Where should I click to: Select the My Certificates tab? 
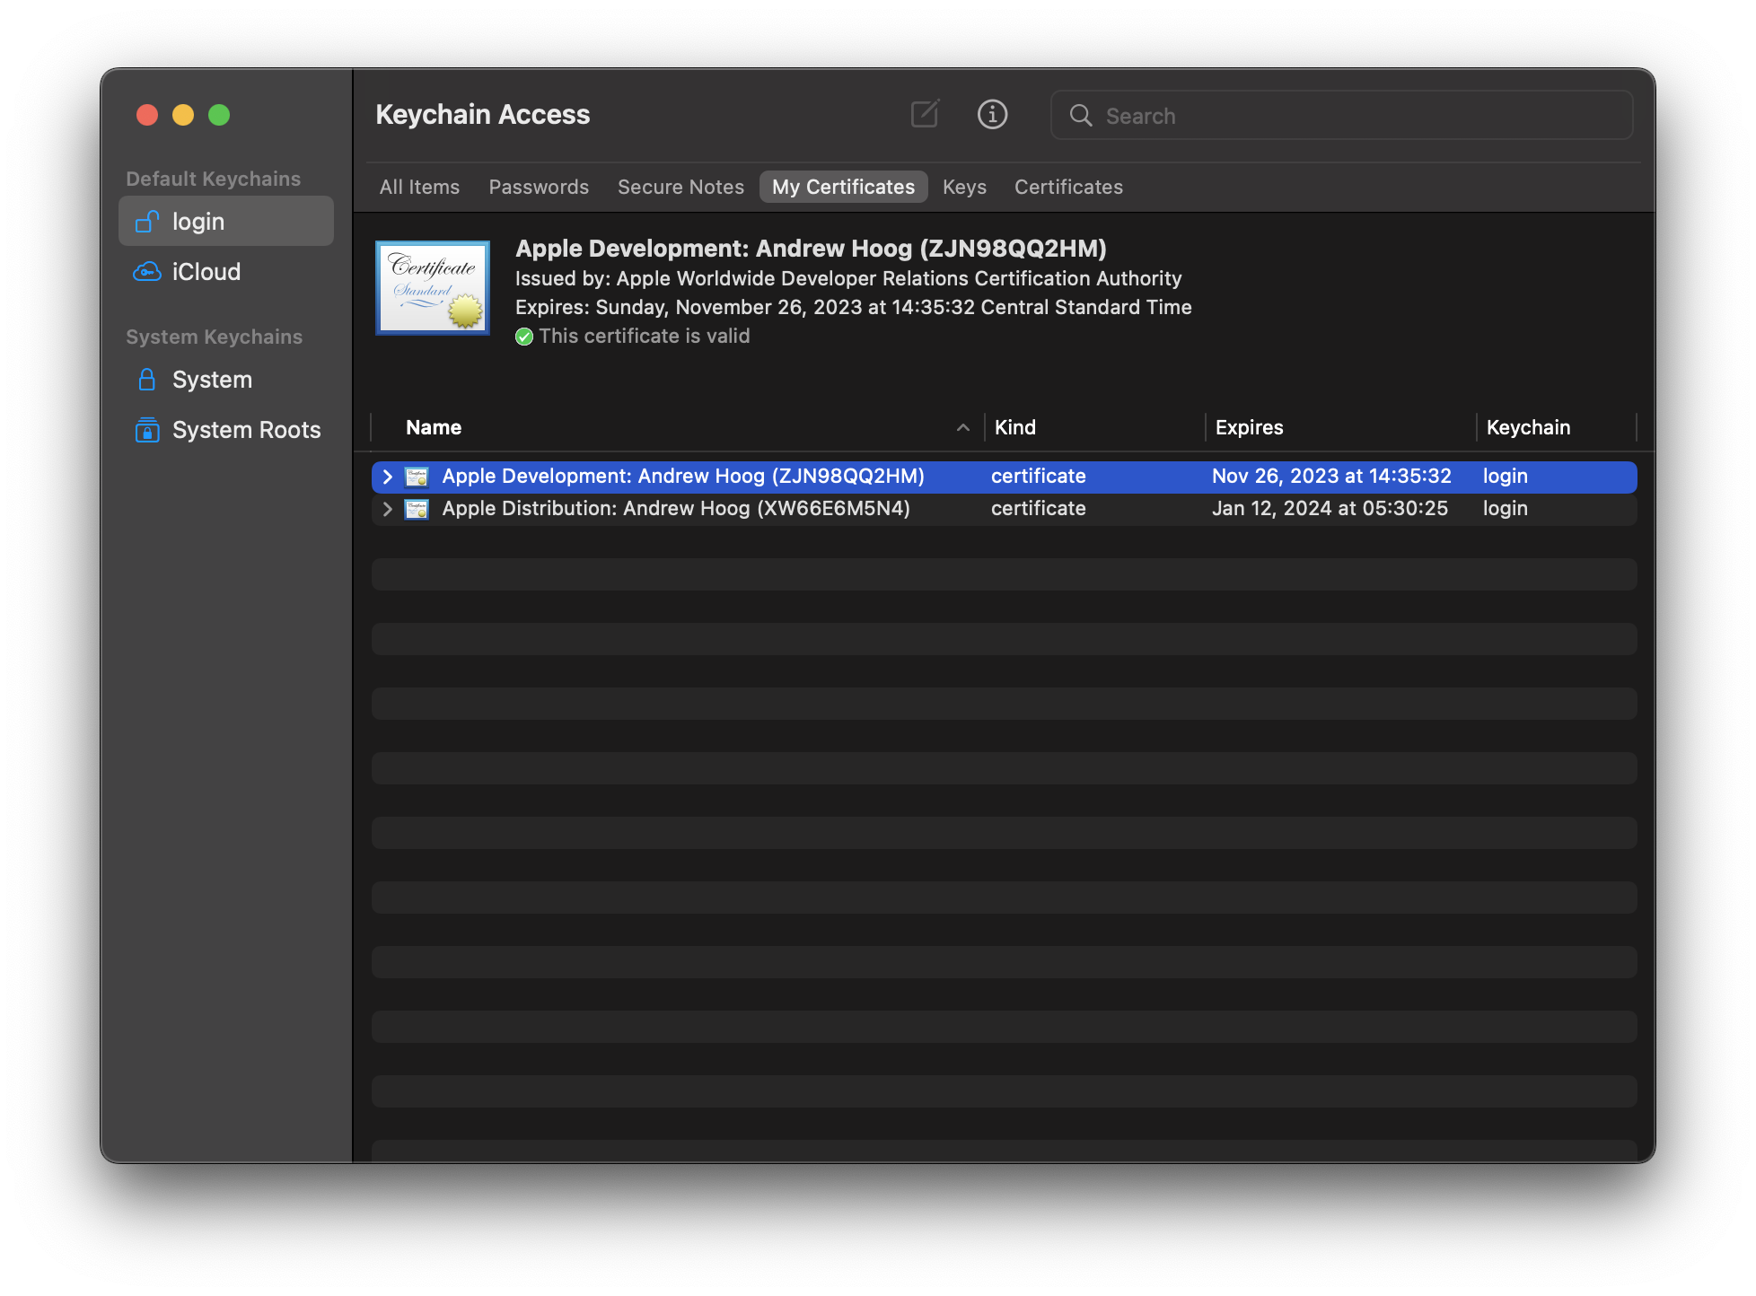(843, 187)
